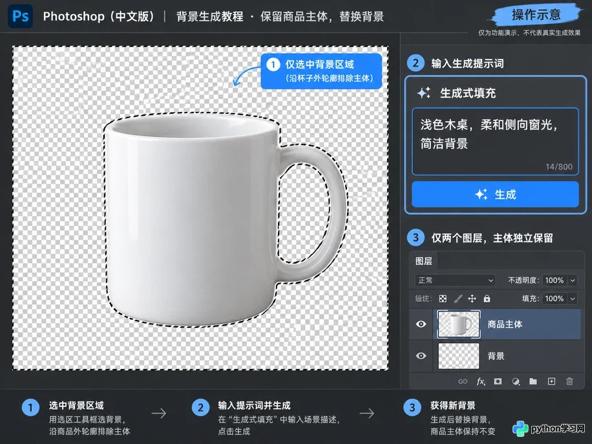Screen dimensions: 592x444
Task: Hide the 商品主体 layer
Action: (421, 324)
